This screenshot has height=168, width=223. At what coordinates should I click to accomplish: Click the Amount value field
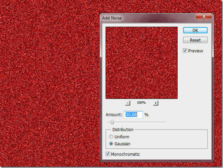(133, 115)
